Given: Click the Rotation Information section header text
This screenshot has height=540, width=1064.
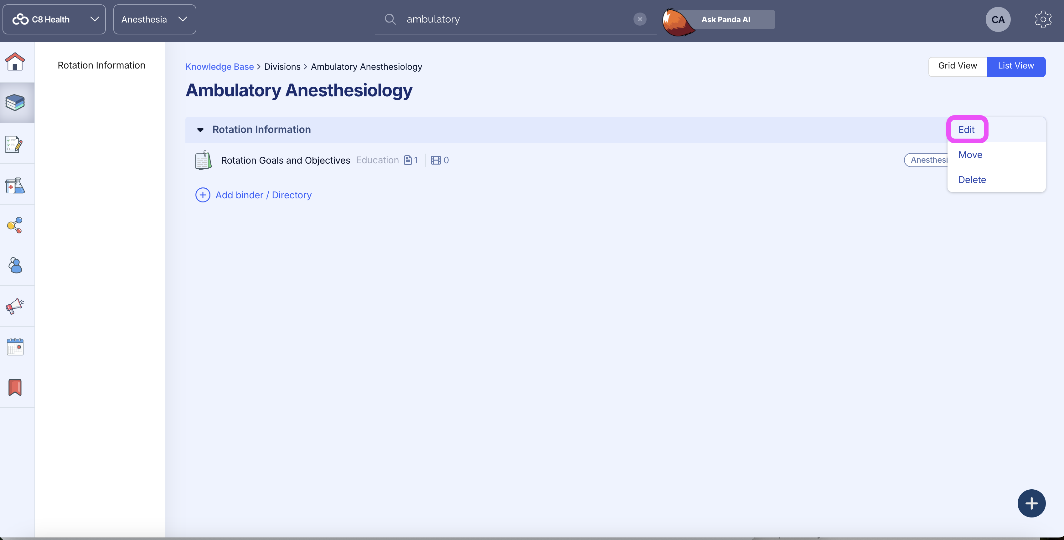Looking at the screenshot, I should click(x=261, y=130).
